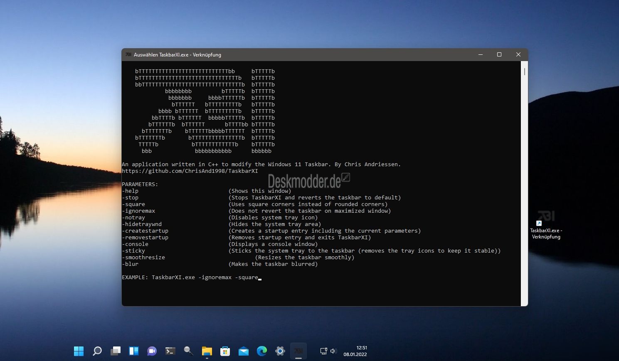Screen dimensions: 619x361
Task: Click description '(Displays a console window)'
Action: (273, 244)
